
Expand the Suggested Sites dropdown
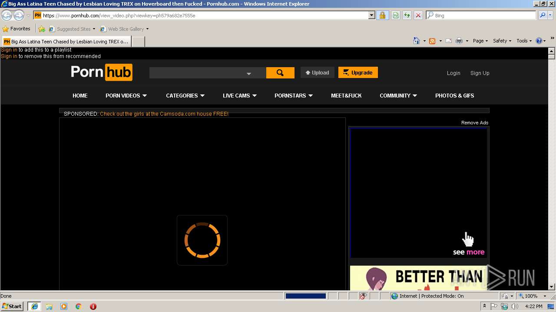(x=94, y=29)
